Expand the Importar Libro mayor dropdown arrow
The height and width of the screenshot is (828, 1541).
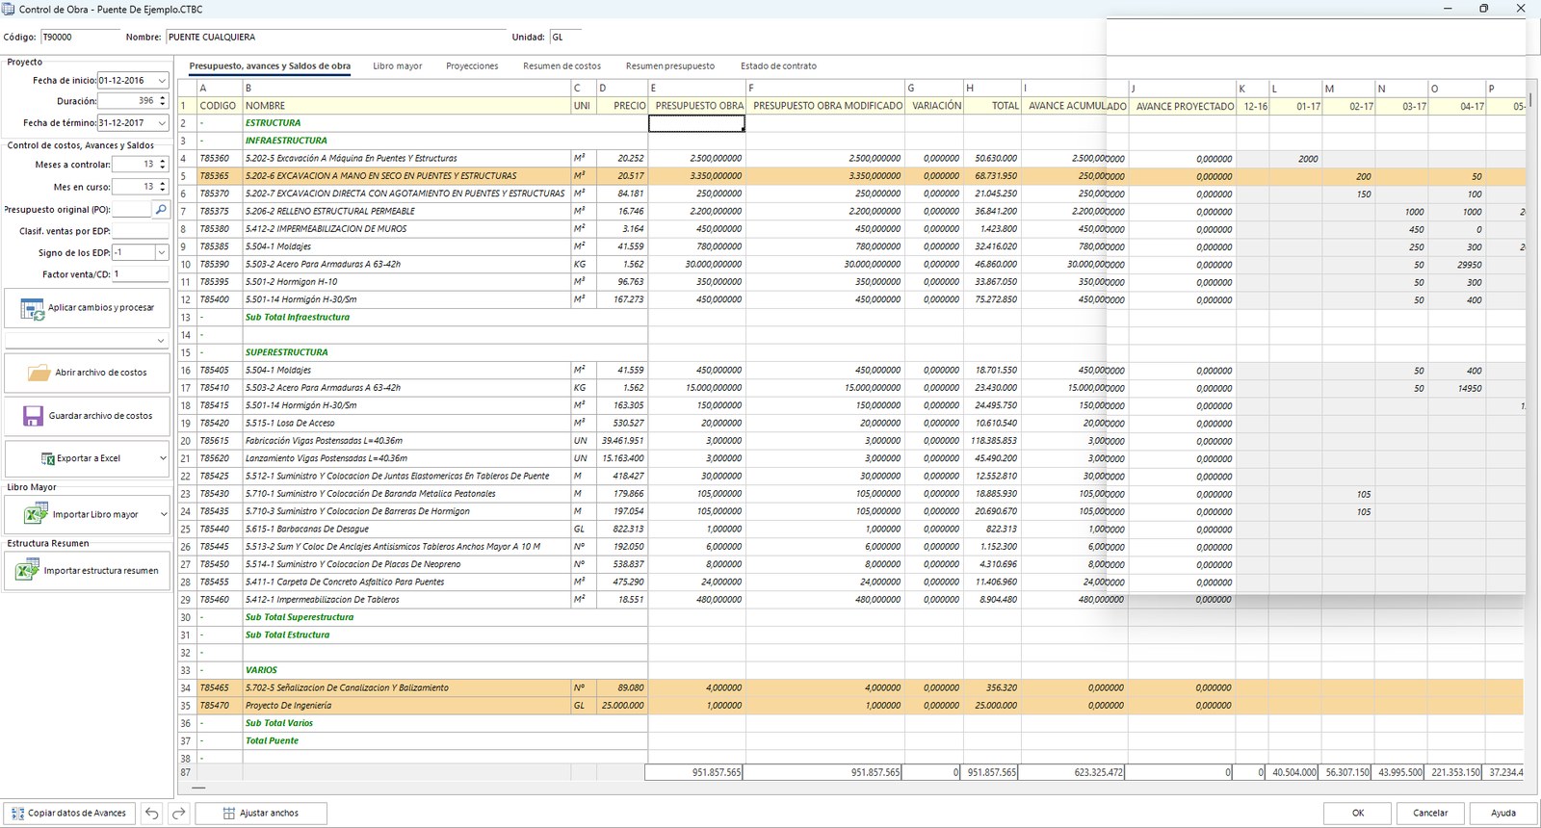pyautogui.click(x=163, y=514)
